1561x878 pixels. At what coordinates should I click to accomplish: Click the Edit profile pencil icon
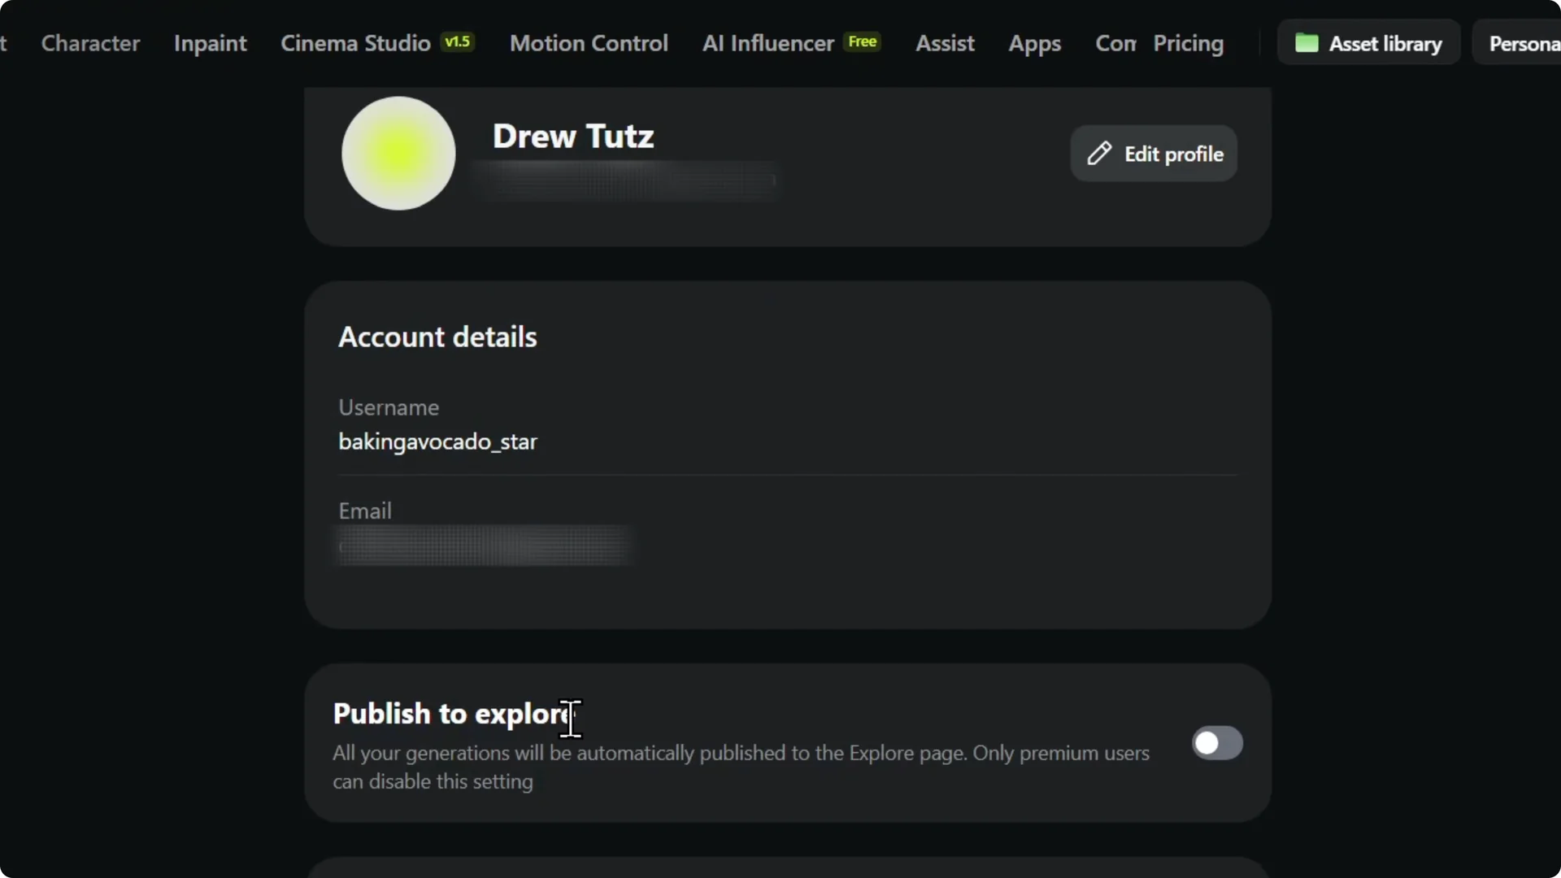[x=1099, y=153]
